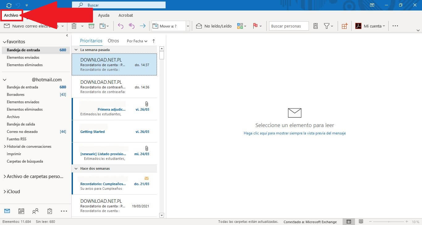Toggle No leído/Leído read status
The width and height of the screenshot is (422, 225).
point(214,26)
